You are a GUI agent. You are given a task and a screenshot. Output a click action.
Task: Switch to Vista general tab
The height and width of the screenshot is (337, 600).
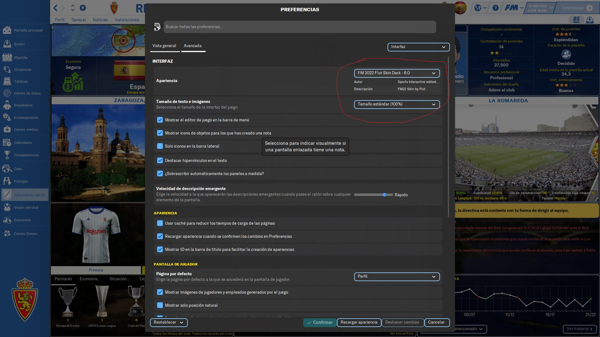point(164,46)
